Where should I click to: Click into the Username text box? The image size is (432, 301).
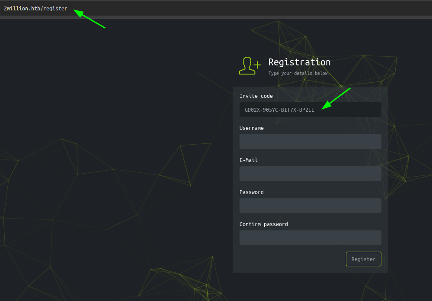click(x=310, y=142)
